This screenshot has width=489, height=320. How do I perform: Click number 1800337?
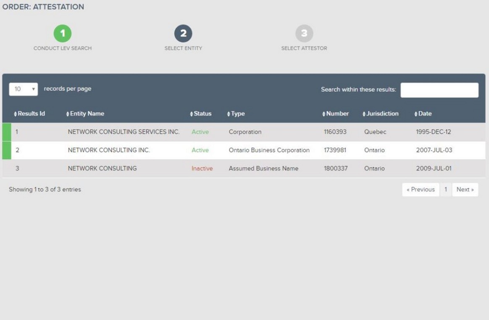tap(336, 169)
